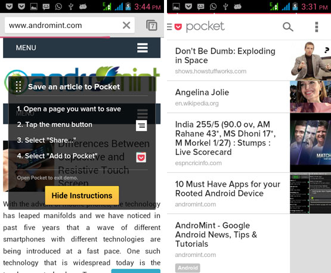Open the Pocket overflow menu three dots
Viewport: 331px width, 273px height.
317,27
